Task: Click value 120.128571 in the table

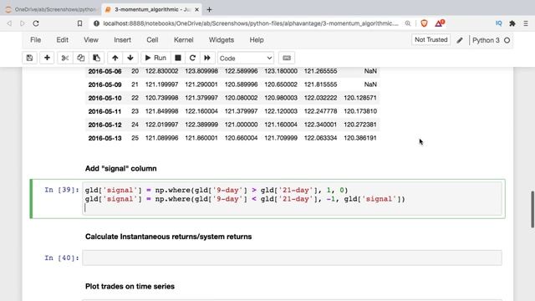Action: click(360, 98)
